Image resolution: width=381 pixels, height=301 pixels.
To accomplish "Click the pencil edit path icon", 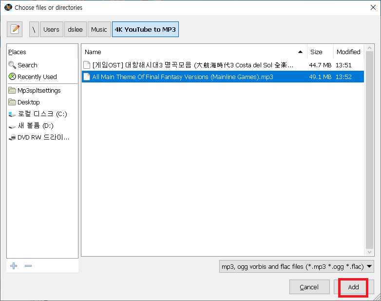I will click(x=15, y=29).
